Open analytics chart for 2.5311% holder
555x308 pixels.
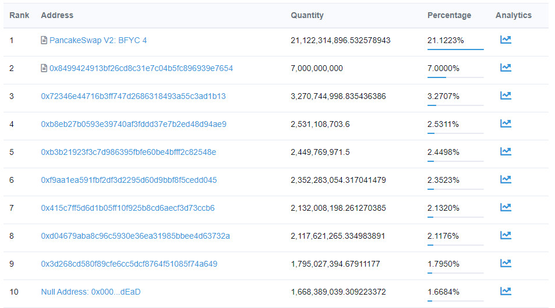(505, 123)
